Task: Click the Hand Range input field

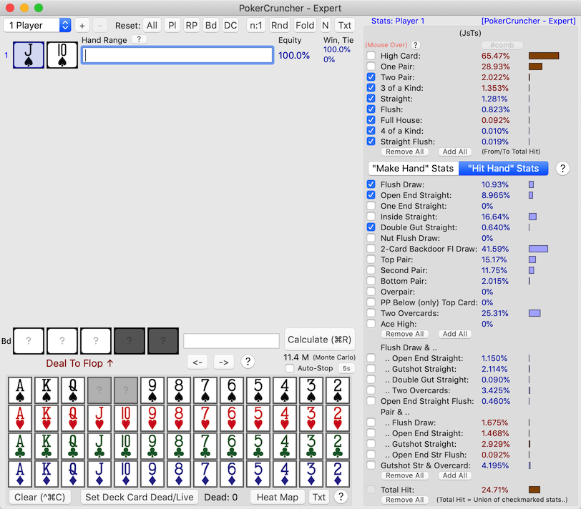Action: (x=177, y=55)
